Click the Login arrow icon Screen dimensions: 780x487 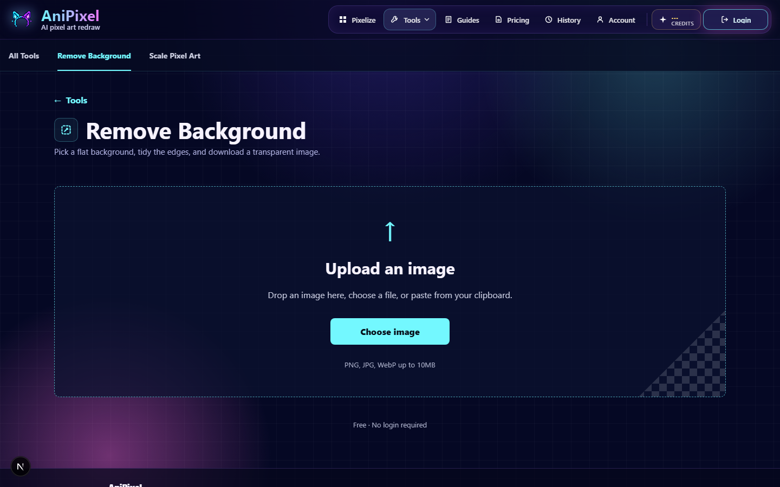725,19
